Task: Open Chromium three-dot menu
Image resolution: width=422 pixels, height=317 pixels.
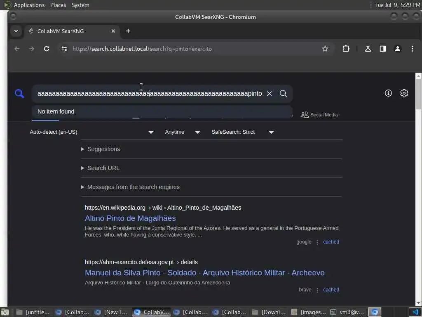Action: pos(412,49)
